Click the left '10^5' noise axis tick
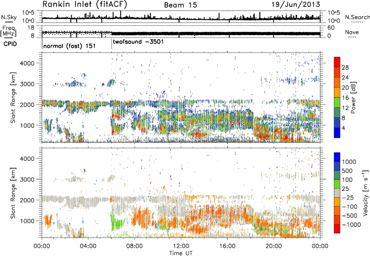Image resolution: width=370 pixels, height=256 pixels. (x=28, y=12)
